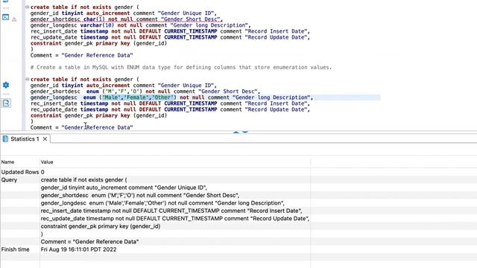Click Statistics row 'gender_shortdesc enum ('M','F','O')'

[140, 195]
